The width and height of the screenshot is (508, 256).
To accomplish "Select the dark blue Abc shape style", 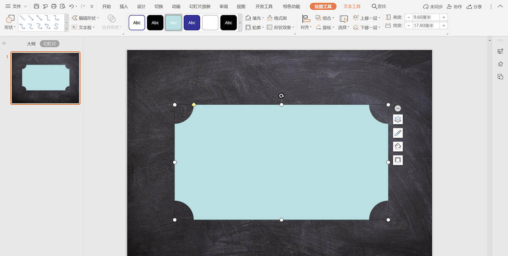I will (192, 23).
